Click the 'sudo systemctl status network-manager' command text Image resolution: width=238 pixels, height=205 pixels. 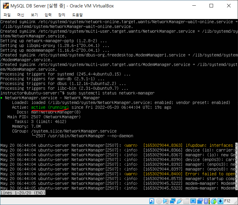[x=110, y=93]
